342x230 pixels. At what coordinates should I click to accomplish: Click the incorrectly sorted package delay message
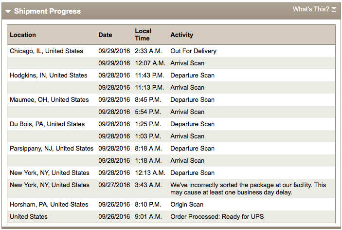(x=248, y=189)
